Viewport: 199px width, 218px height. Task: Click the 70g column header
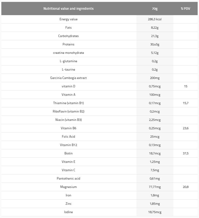155,9
